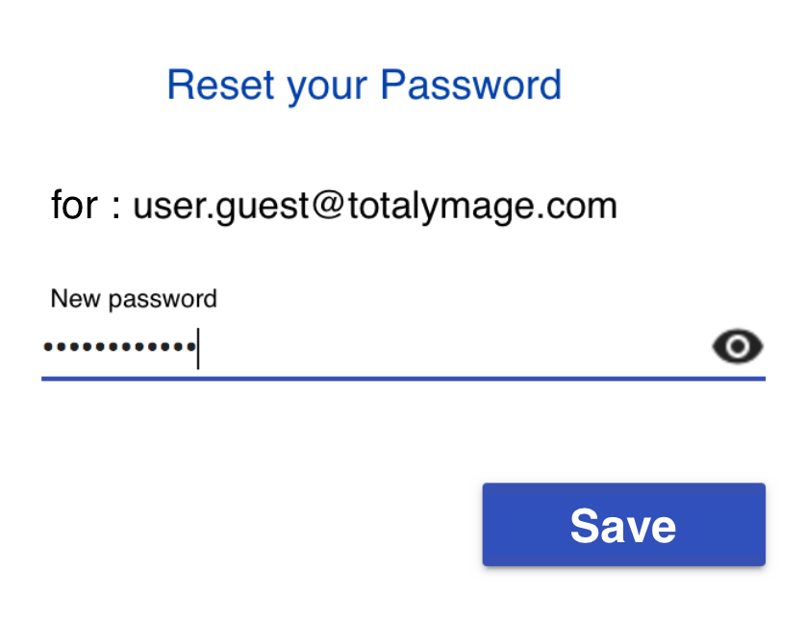Click empty space inside the password field
This screenshot has width=806, height=621.
452,348
